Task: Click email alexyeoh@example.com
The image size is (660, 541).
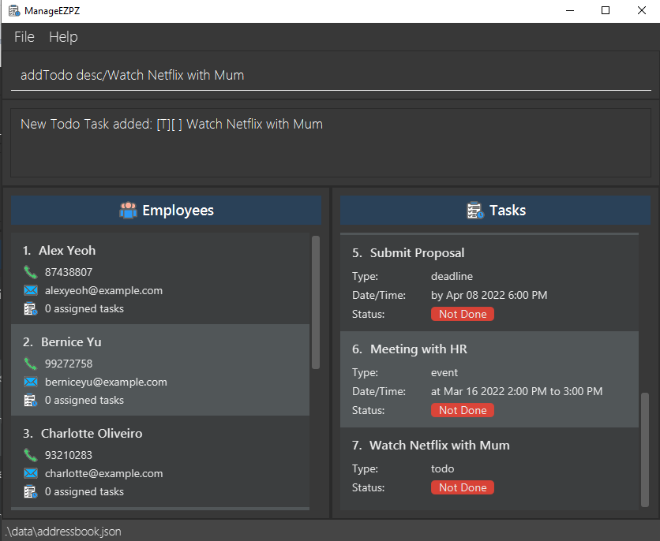Action: pos(103,291)
